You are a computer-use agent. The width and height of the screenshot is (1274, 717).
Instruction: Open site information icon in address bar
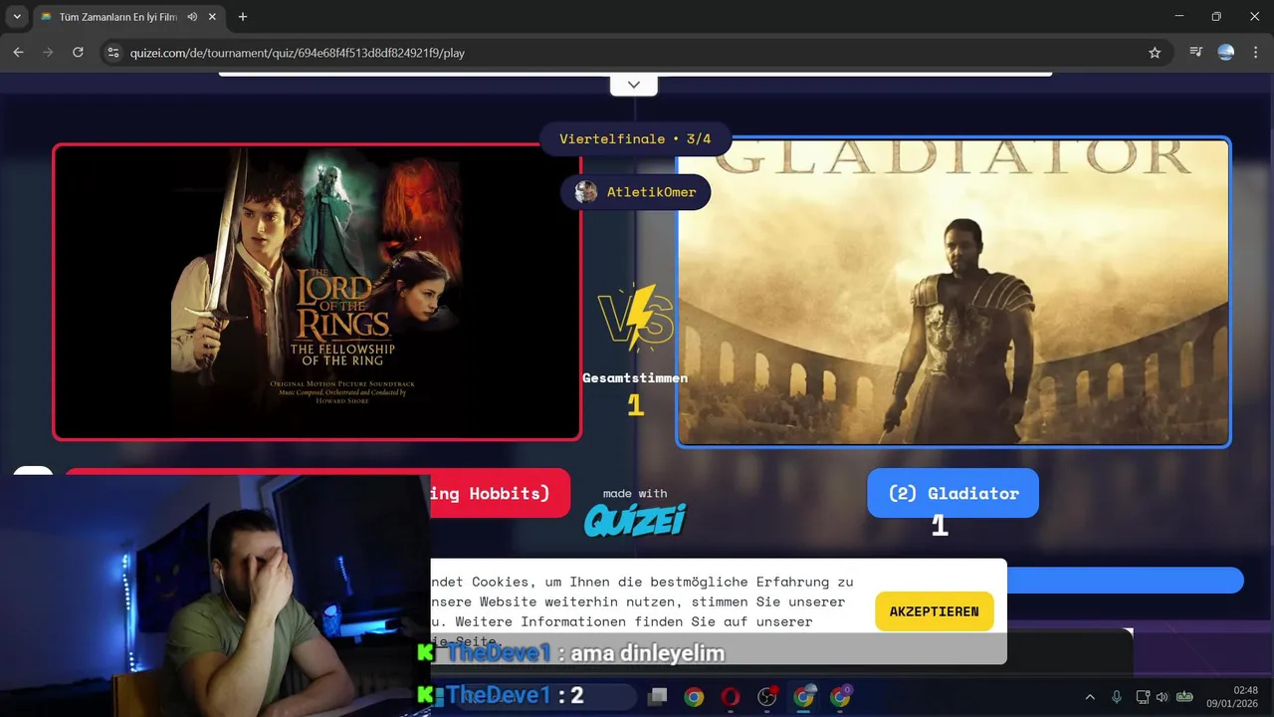pyautogui.click(x=112, y=52)
